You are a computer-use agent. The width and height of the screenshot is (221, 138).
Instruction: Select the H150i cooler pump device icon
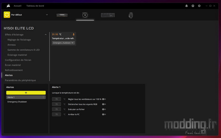pyautogui.click(x=85, y=15)
